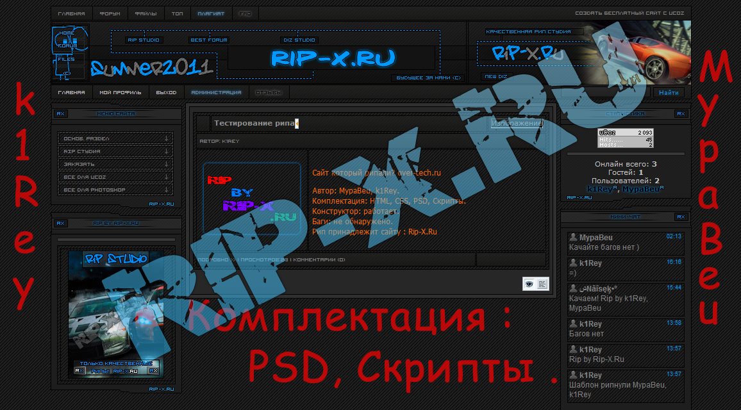Click the user icon beside Nâîsęķ 15:44 message

(573, 288)
